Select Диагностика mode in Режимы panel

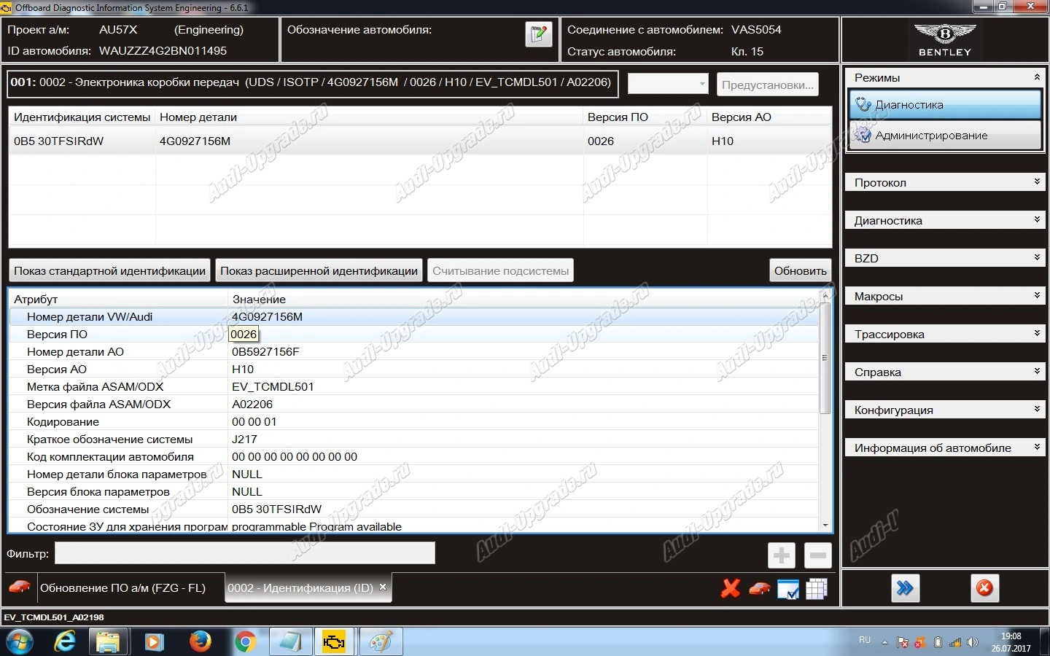(945, 105)
